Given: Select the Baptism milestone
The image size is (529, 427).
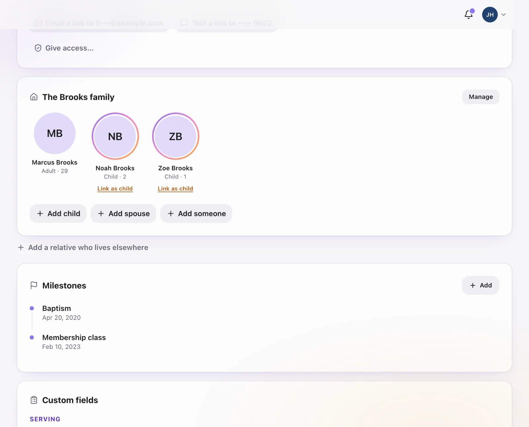Looking at the screenshot, I should (57, 308).
